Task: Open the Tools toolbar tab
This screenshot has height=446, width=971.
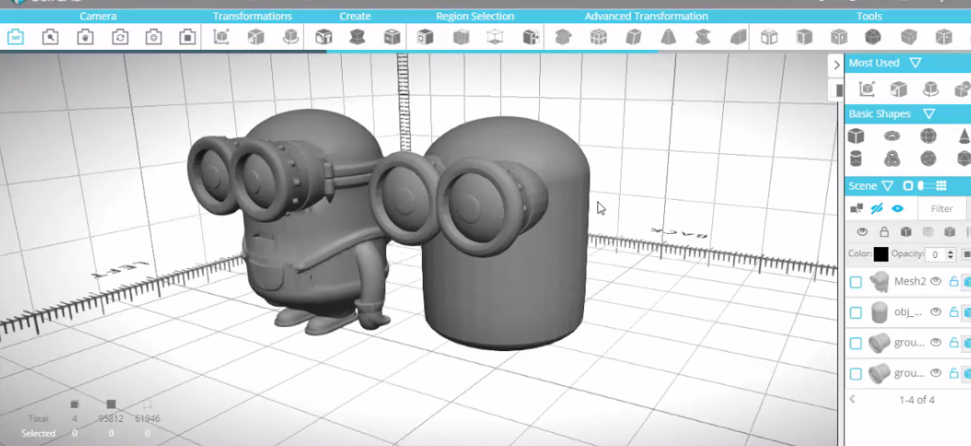Action: pyautogui.click(x=869, y=16)
